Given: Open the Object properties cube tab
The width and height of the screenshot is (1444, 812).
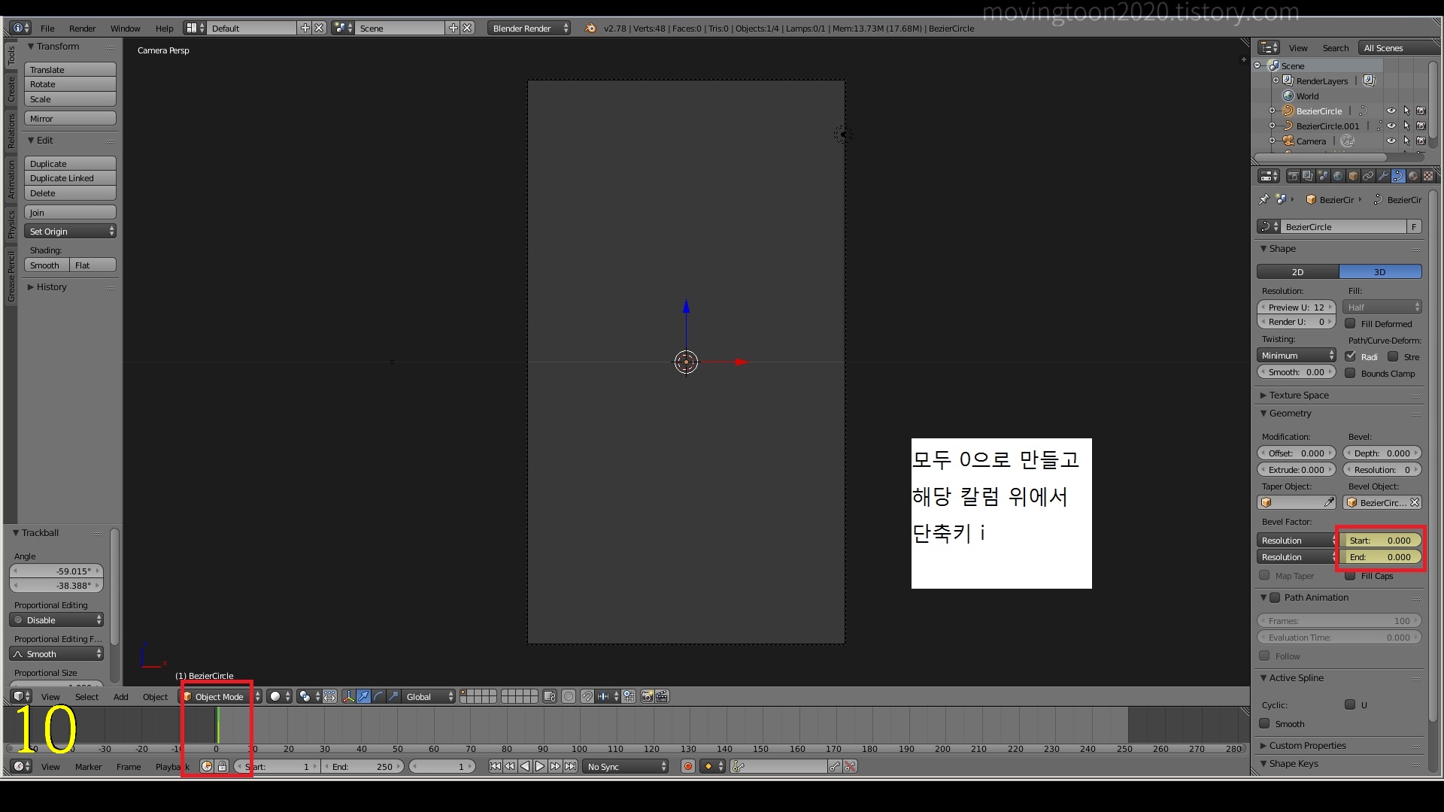Looking at the screenshot, I should pyautogui.click(x=1353, y=176).
